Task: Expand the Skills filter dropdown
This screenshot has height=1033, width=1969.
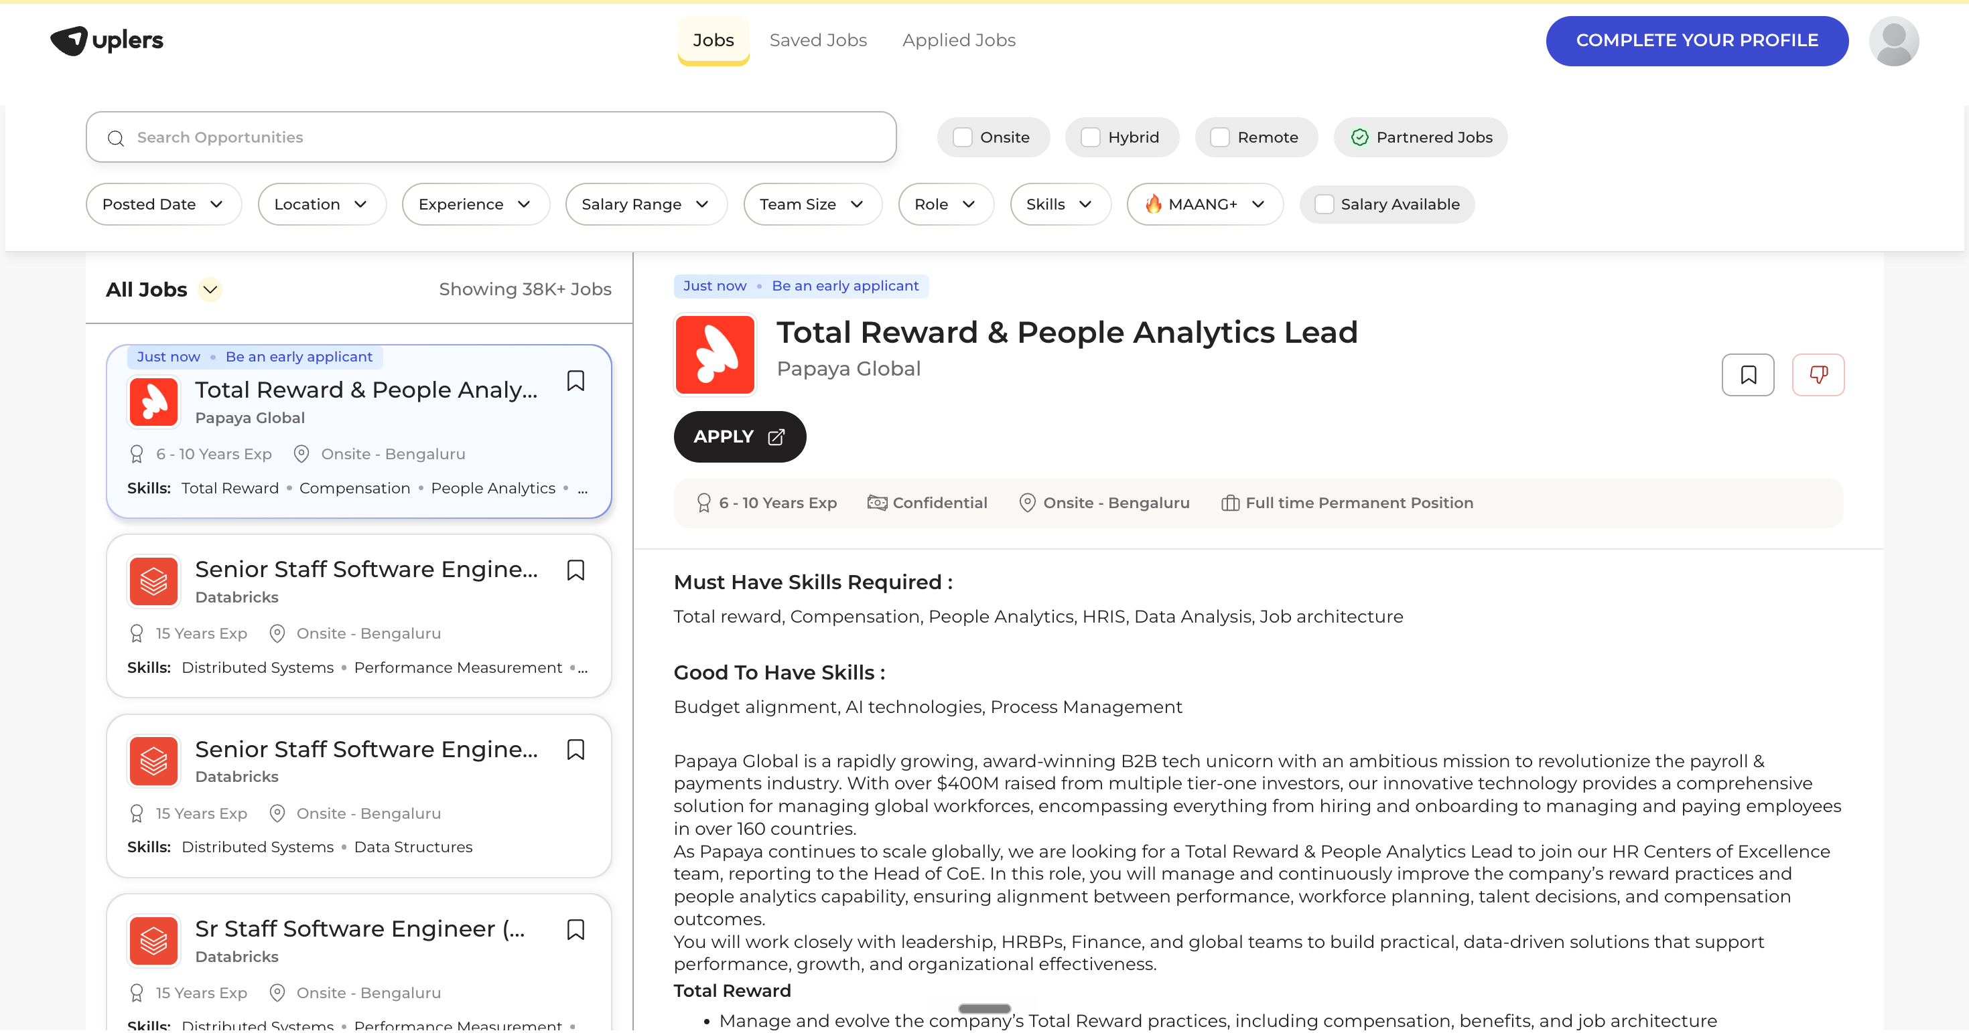Action: point(1060,204)
